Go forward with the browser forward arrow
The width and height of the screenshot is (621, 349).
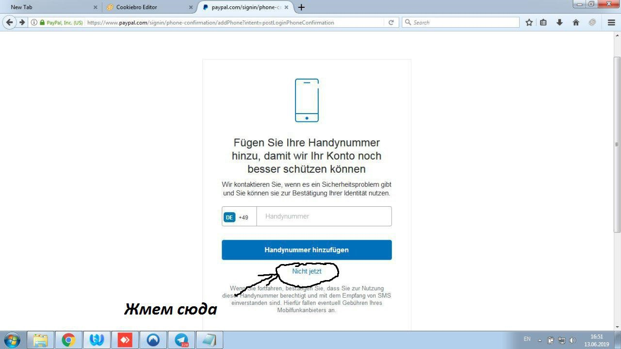click(22, 22)
